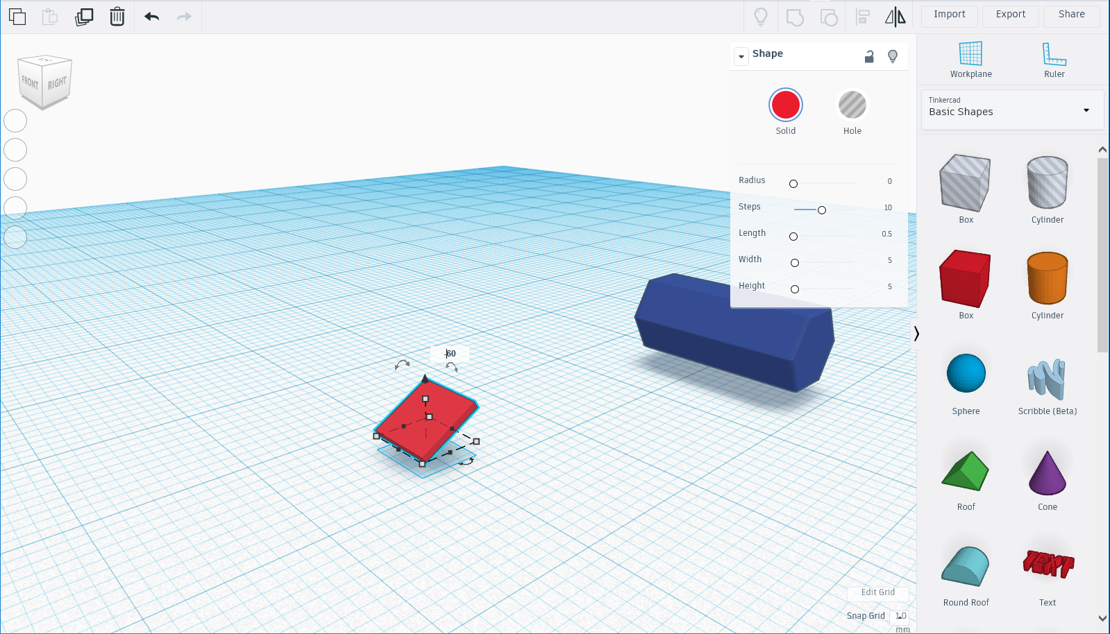
Task: Click the Import button
Action: pos(949,15)
